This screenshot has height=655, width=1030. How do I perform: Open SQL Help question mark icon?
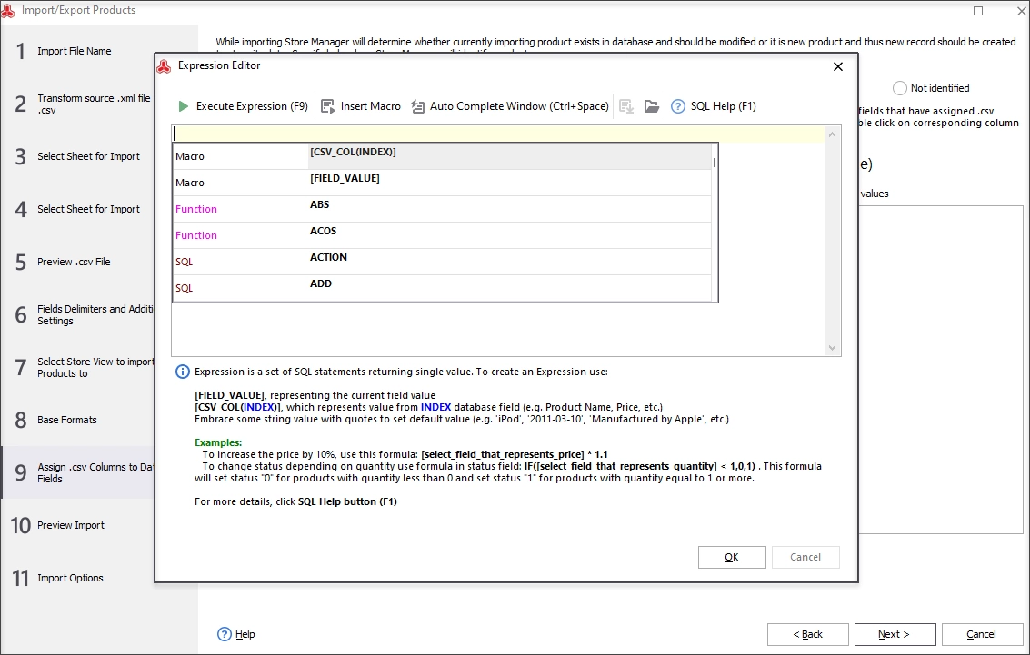coord(678,106)
